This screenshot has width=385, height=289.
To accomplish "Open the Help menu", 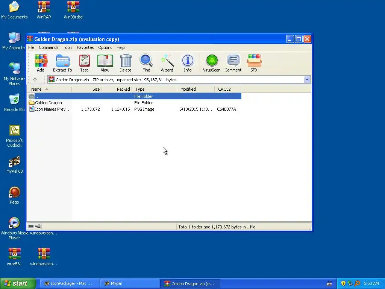I will pyautogui.click(x=121, y=47).
